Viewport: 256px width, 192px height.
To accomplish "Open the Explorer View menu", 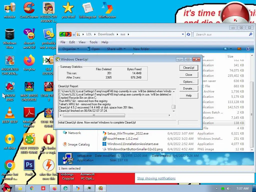I will pos(82,42).
